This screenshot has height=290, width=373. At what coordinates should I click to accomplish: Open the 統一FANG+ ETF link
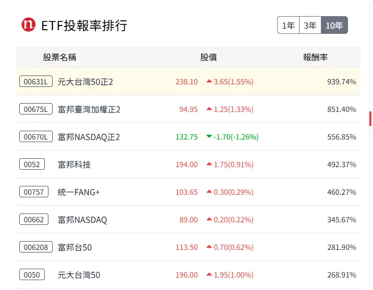pyautogui.click(x=79, y=192)
